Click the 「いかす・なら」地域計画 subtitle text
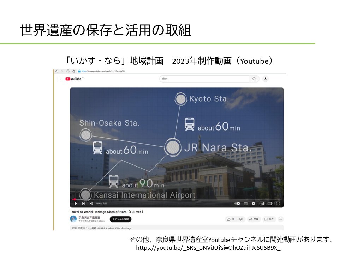The image size is (339, 254). [114, 61]
